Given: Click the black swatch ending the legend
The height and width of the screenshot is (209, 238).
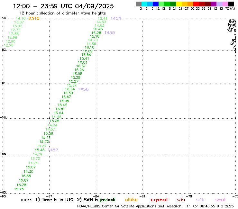Looking at the screenshot, I should click(231, 4).
